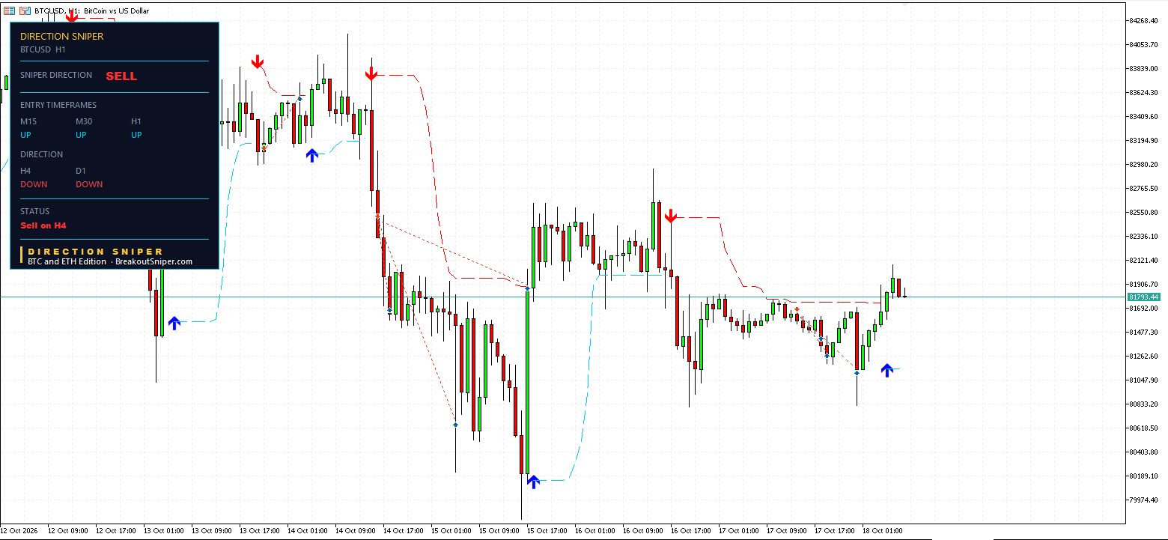Click the 'BTC and ETH Edition' footer text
Image resolution: width=1168 pixels, height=540 pixels.
click(x=67, y=261)
